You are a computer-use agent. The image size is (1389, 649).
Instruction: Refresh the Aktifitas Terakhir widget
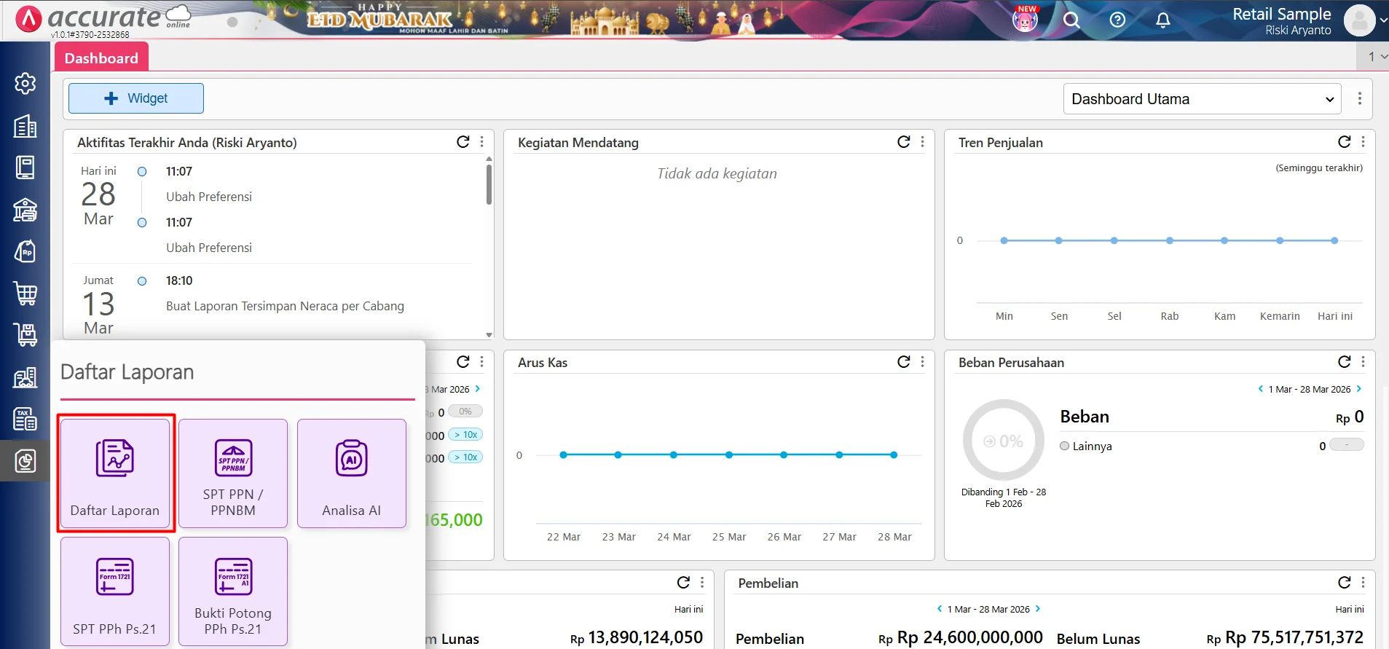(463, 142)
